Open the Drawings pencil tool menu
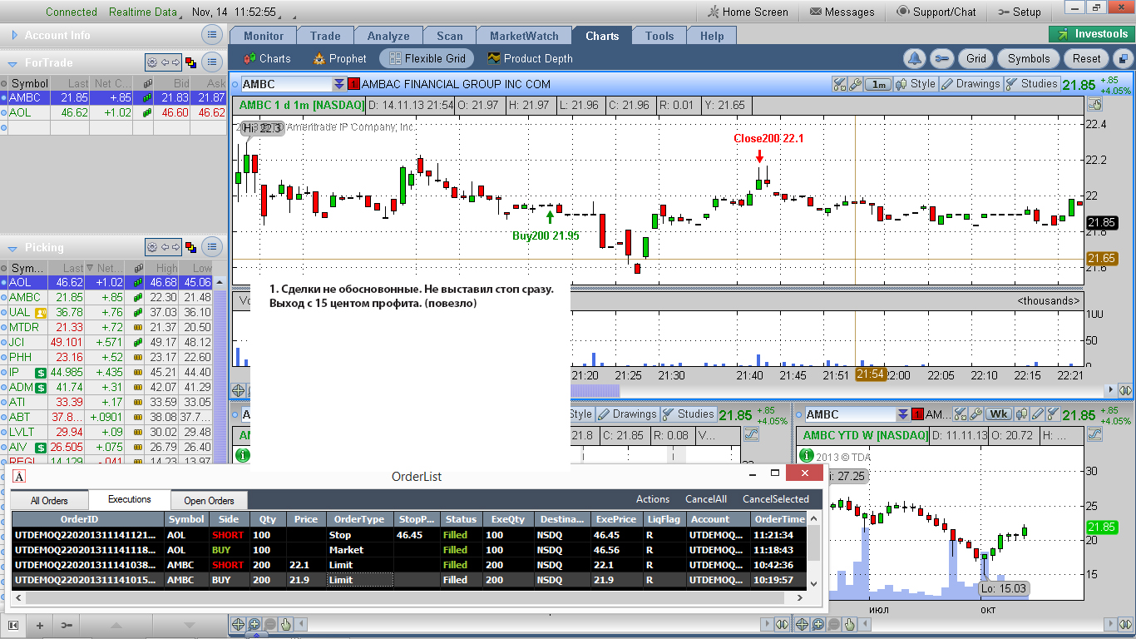Viewport: 1136px width, 639px height. click(x=971, y=84)
